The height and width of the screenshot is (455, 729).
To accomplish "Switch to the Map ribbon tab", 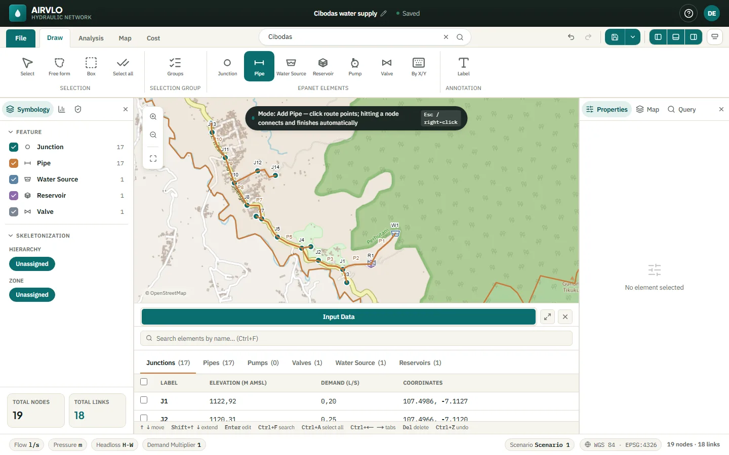I will (125, 38).
